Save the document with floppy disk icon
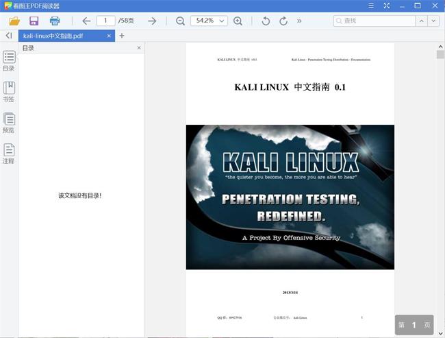The image size is (445, 338). [x=34, y=21]
